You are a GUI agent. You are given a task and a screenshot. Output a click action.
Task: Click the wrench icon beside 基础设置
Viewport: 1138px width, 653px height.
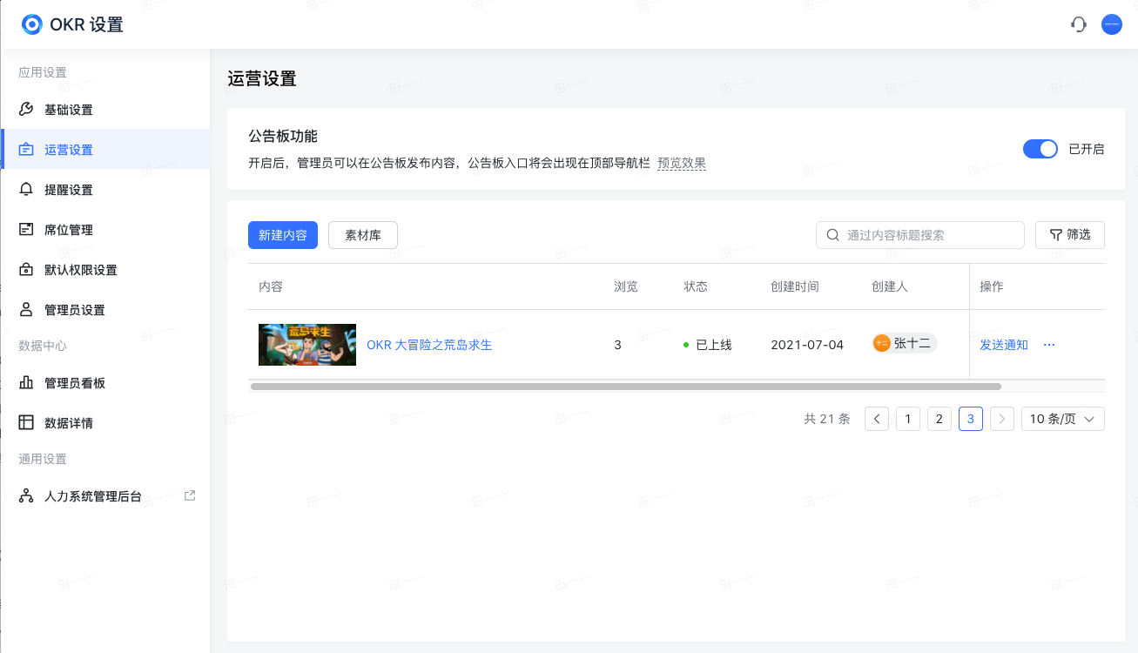pos(26,110)
